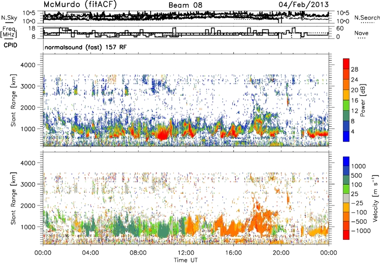This screenshot has height=263, width=380.
Task: Click the 'Beam 08' header label
Action: pyautogui.click(x=185, y=5)
